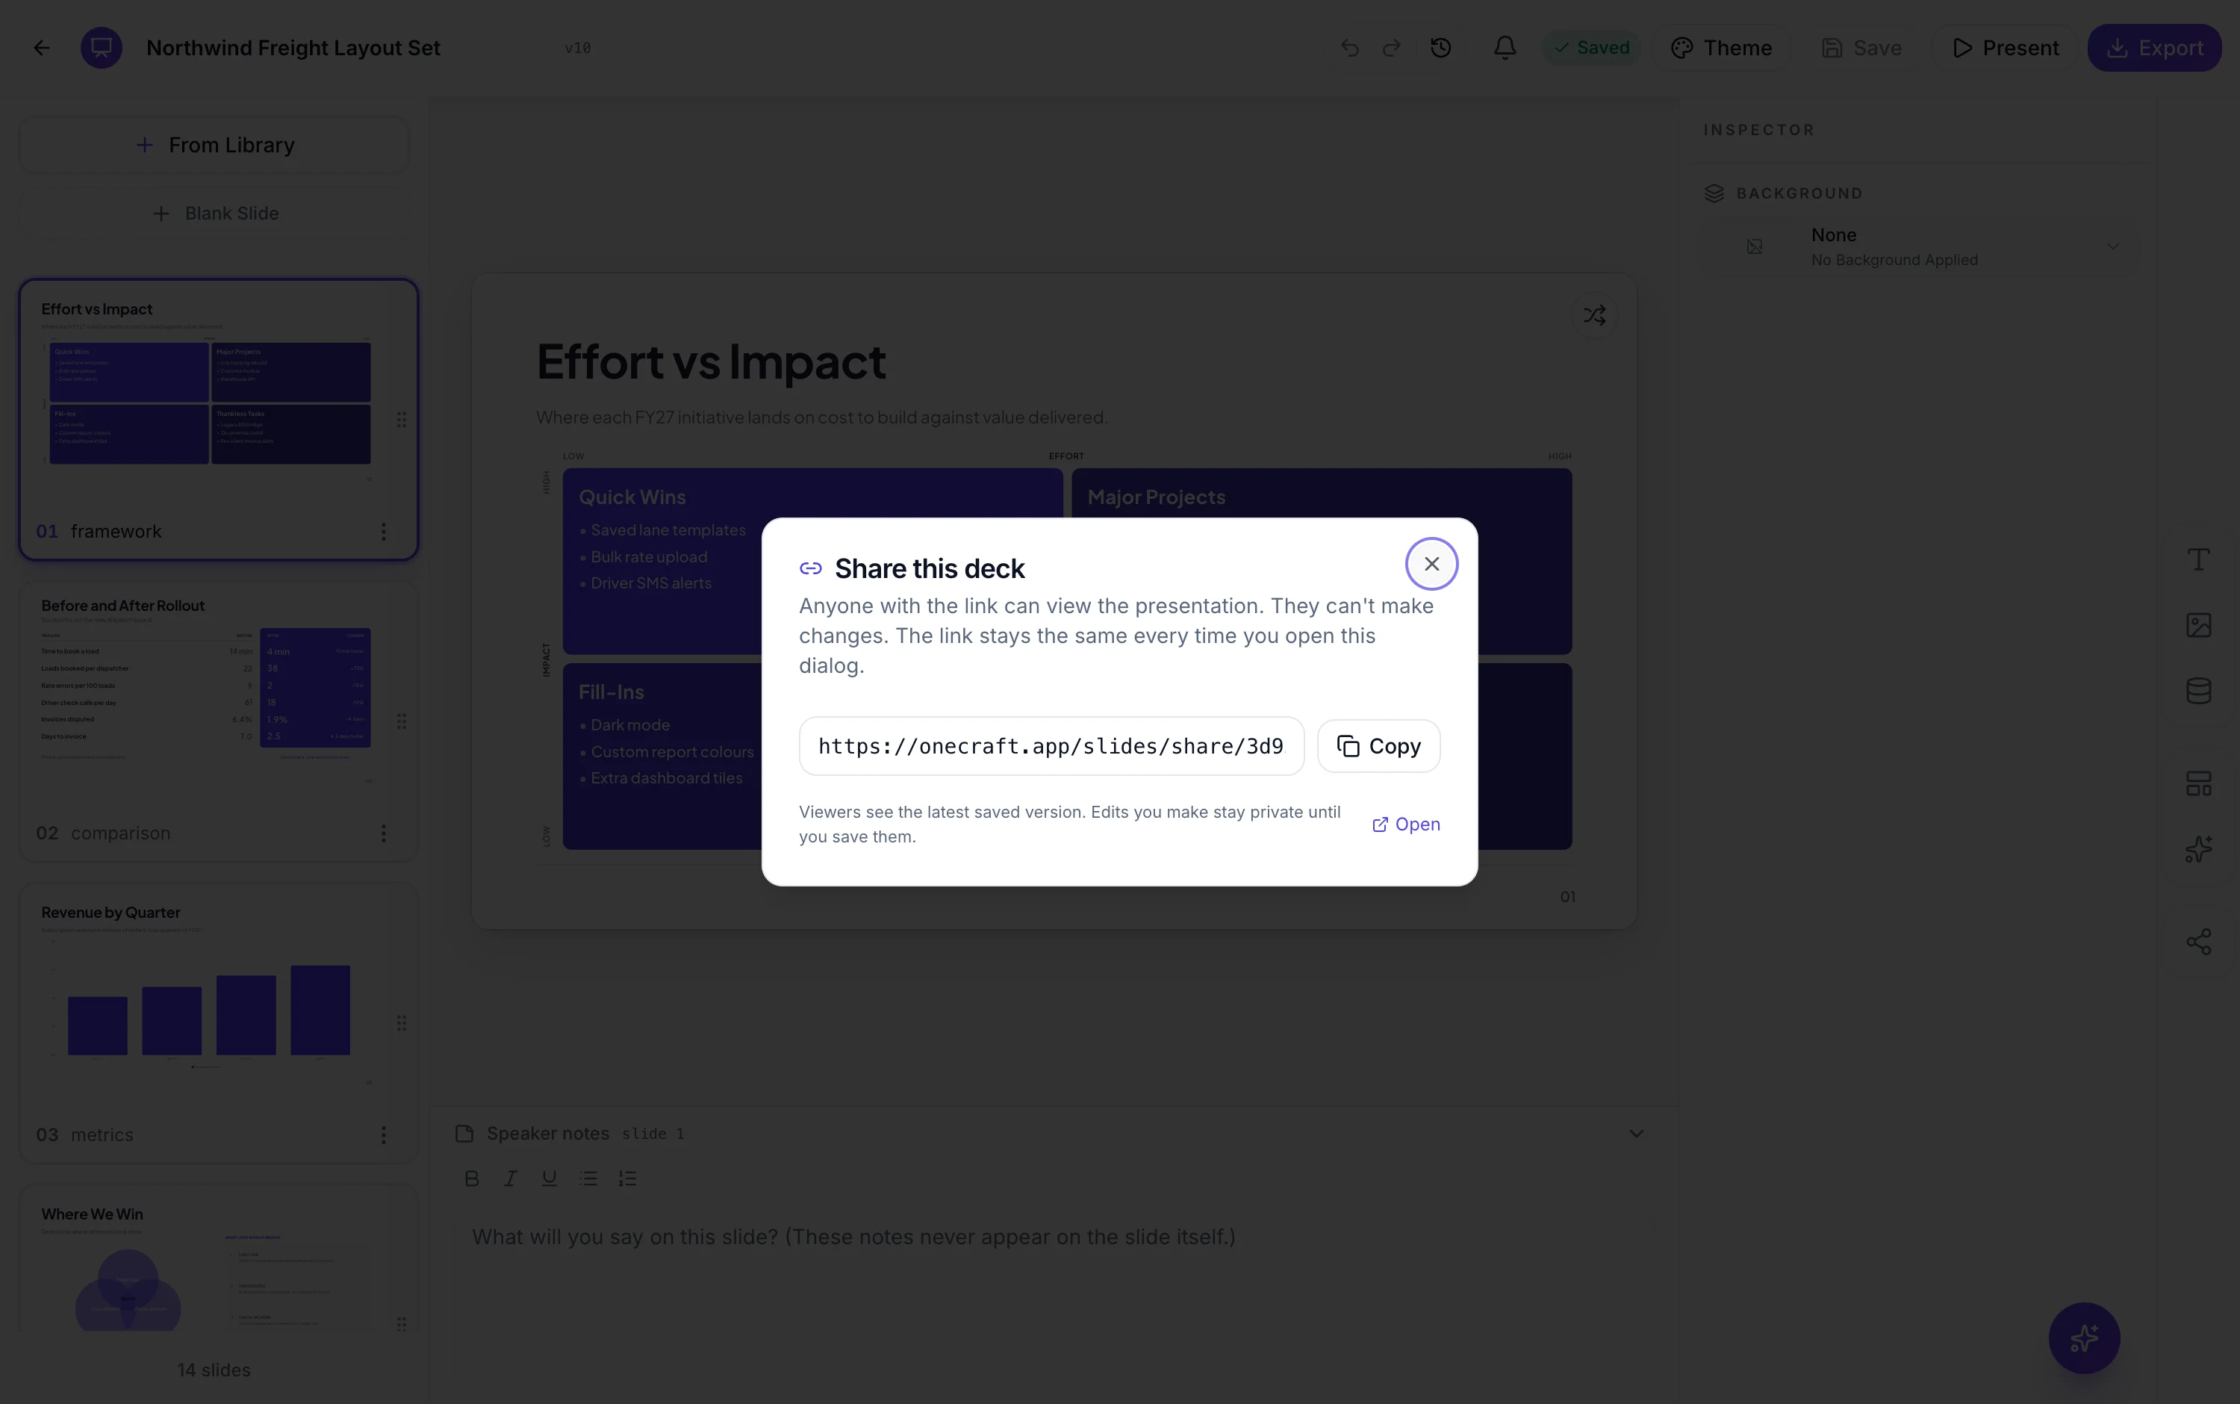Open more options for comparison slide

click(x=383, y=833)
